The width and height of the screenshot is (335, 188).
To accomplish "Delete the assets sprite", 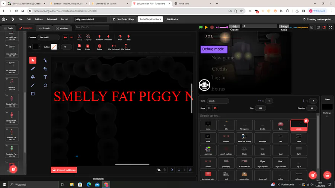I will point(306,121).
